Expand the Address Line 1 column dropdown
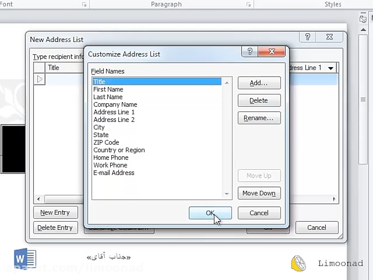373x280 pixels. 331,68
